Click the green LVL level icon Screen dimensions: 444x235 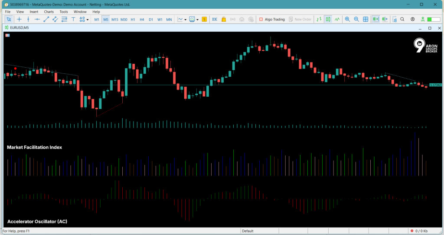click(x=422, y=19)
